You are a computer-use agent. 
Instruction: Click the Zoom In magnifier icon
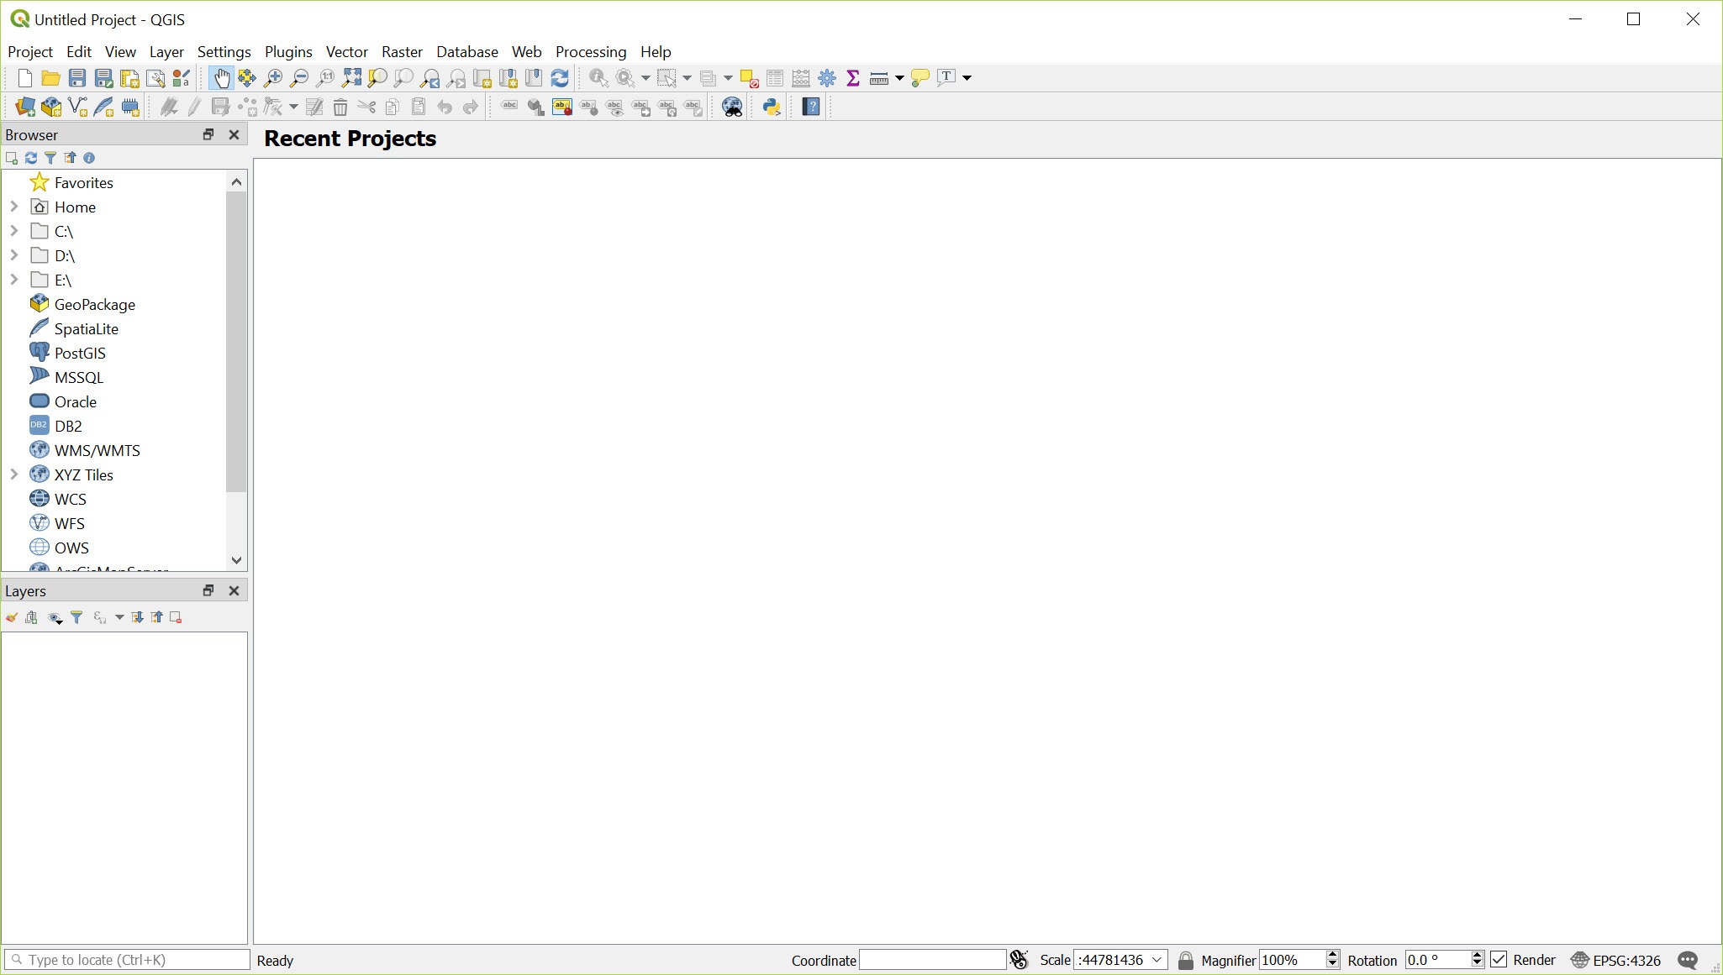coord(273,78)
